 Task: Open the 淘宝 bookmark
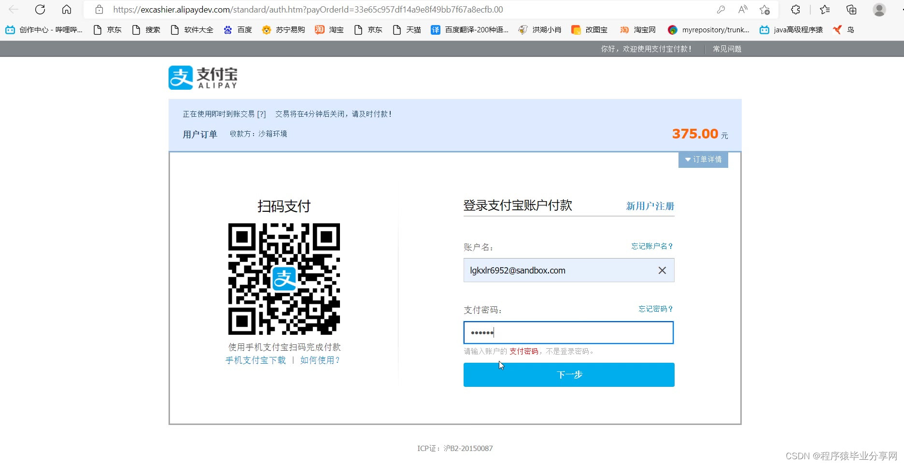(329, 30)
